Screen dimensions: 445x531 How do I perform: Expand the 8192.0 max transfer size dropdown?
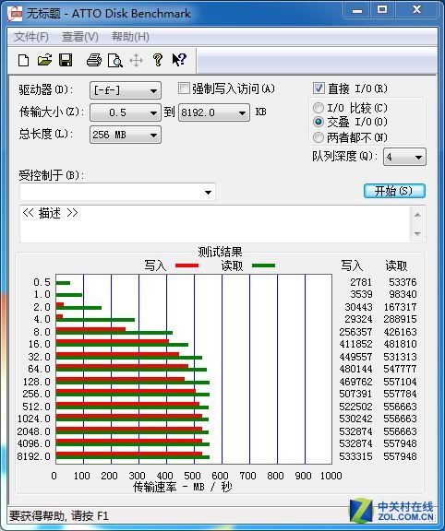[214, 112]
